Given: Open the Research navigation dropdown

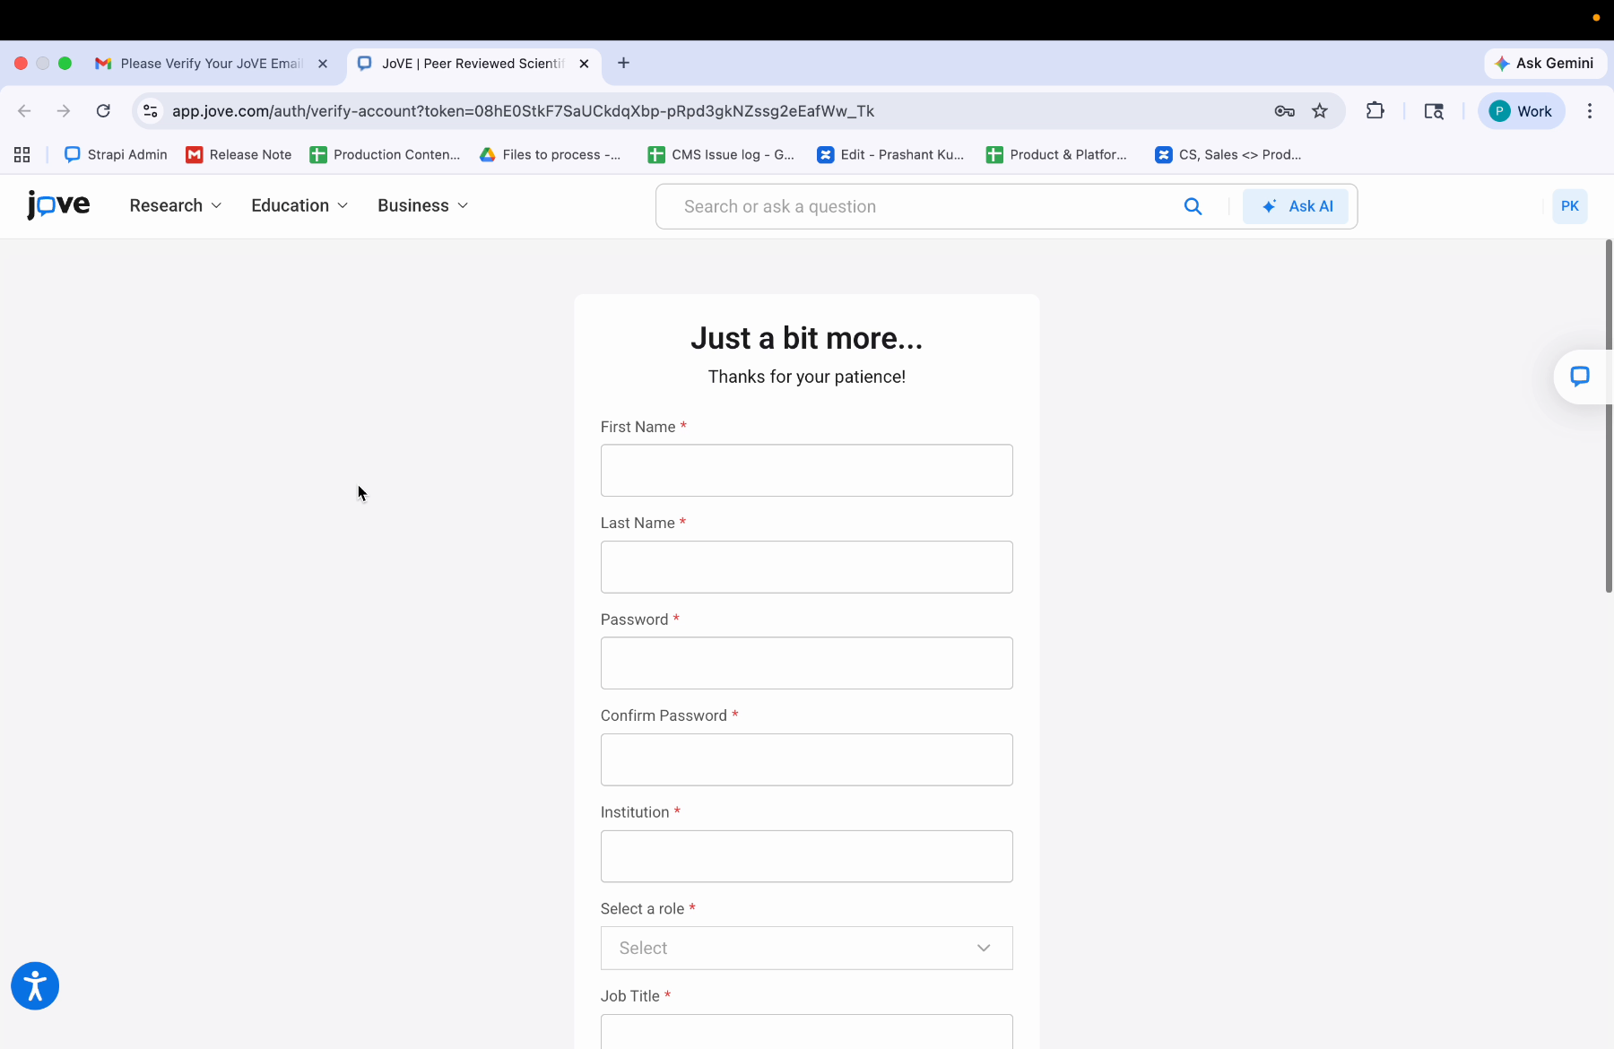Looking at the screenshot, I should pyautogui.click(x=175, y=205).
